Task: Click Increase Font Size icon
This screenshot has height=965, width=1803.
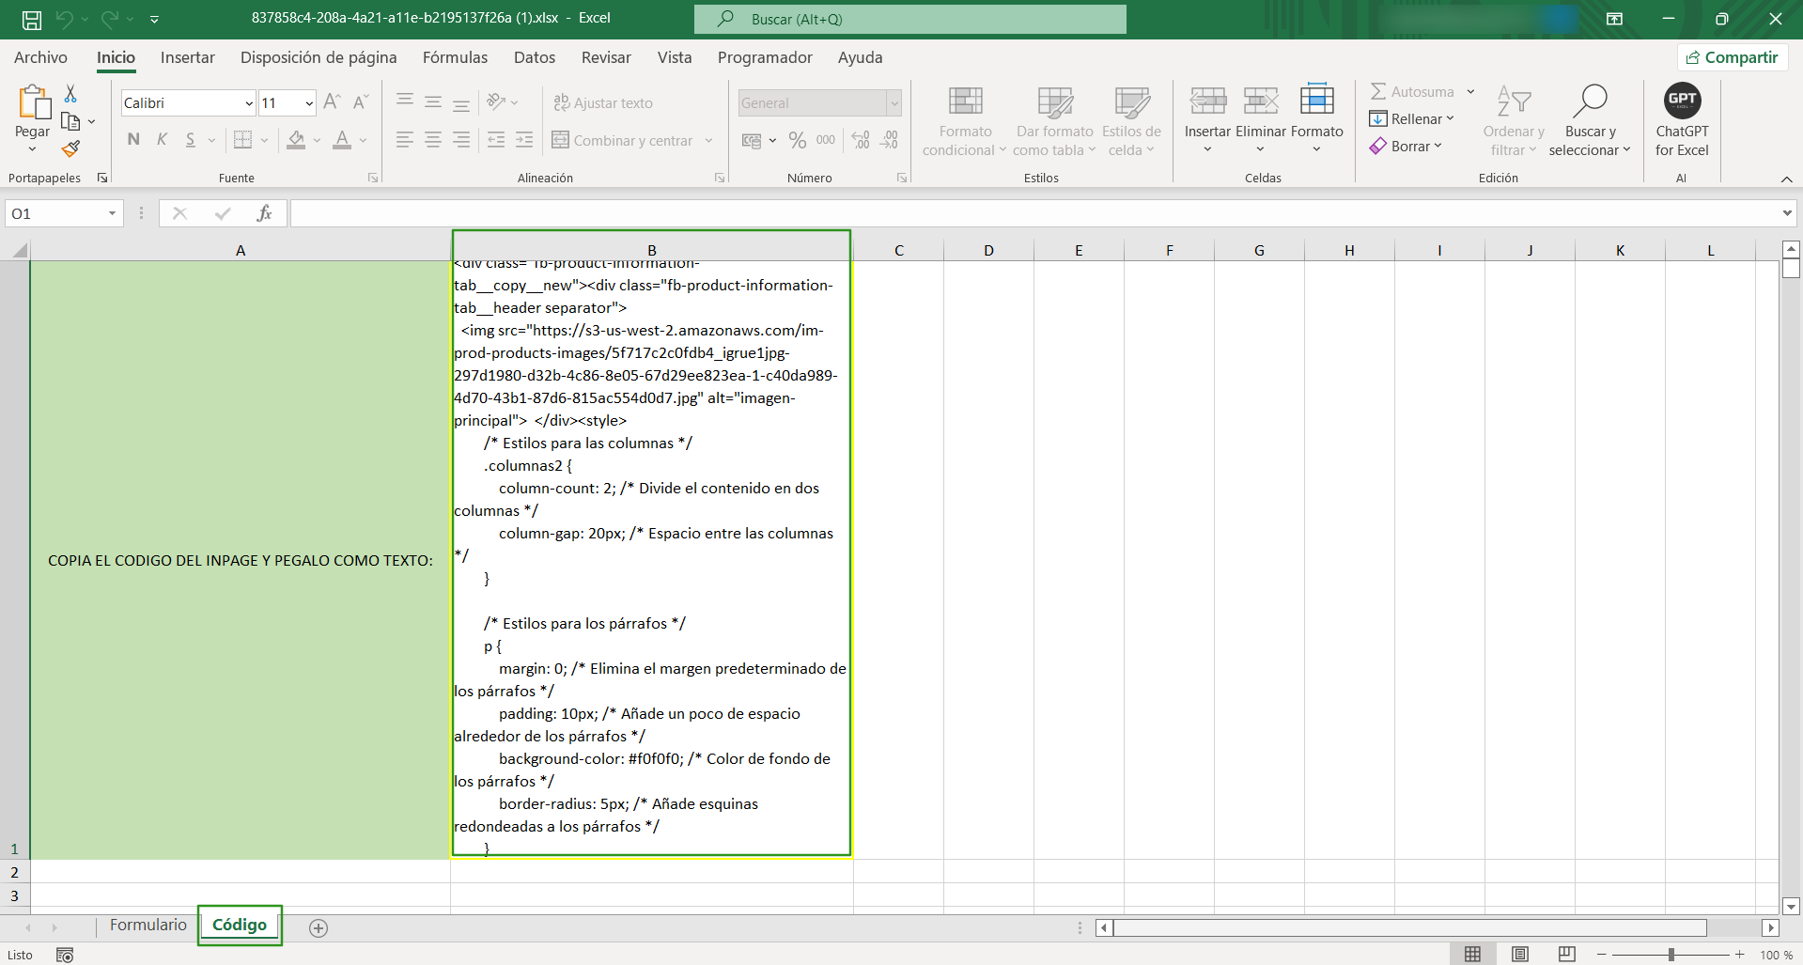Action: pyautogui.click(x=332, y=102)
